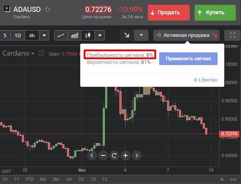Toggle лог logarithmic scale

pyautogui.click(x=233, y=179)
